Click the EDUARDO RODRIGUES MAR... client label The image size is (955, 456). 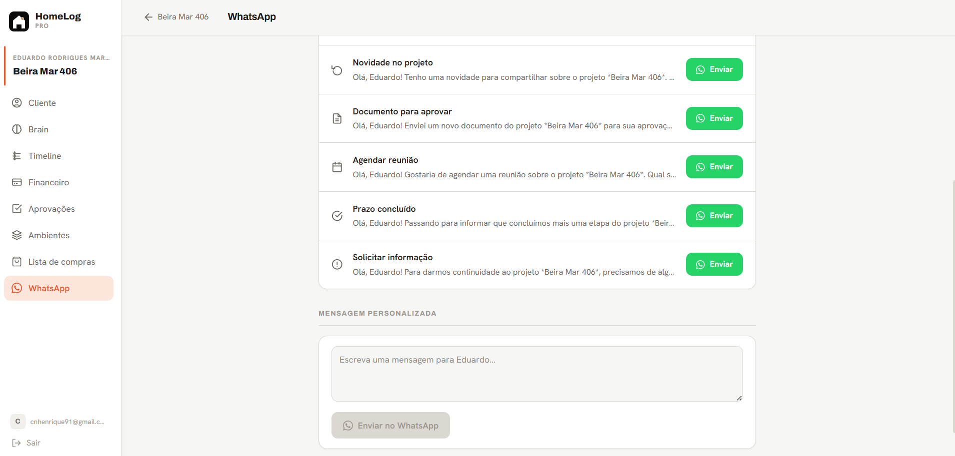coord(61,58)
